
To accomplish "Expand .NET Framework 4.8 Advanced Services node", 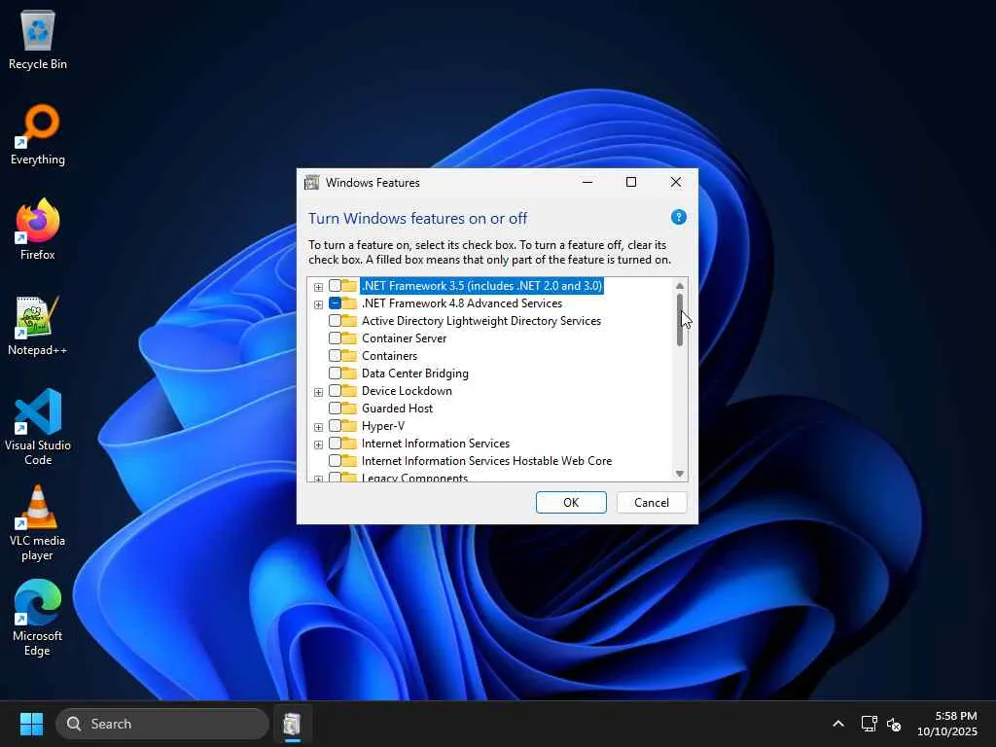I will 318,304.
